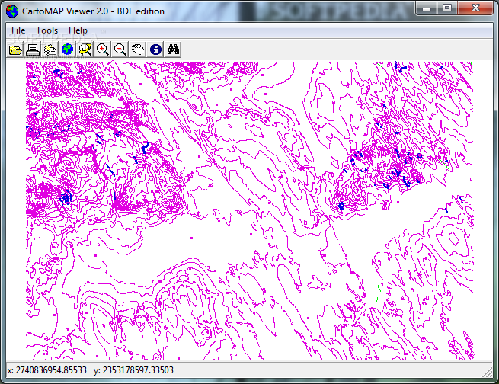The image size is (499, 384).
Task: Maximize the CartoMAP Viewer window
Action: (x=447, y=8)
